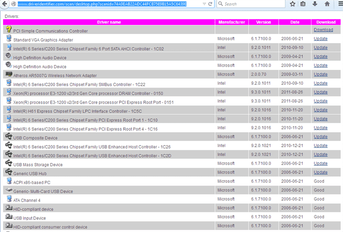Select the Generic- Multi-Card USB Device name

click(43, 192)
